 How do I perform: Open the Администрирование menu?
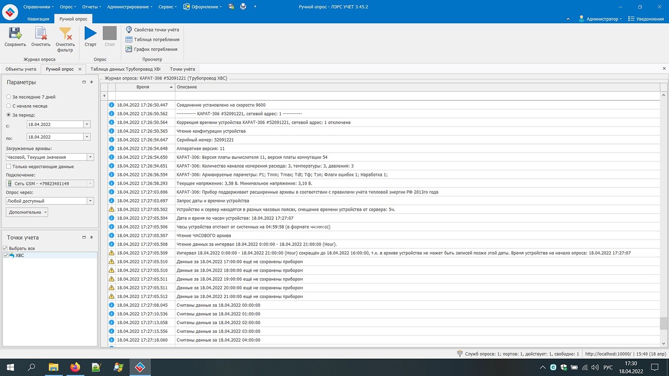coord(129,7)
